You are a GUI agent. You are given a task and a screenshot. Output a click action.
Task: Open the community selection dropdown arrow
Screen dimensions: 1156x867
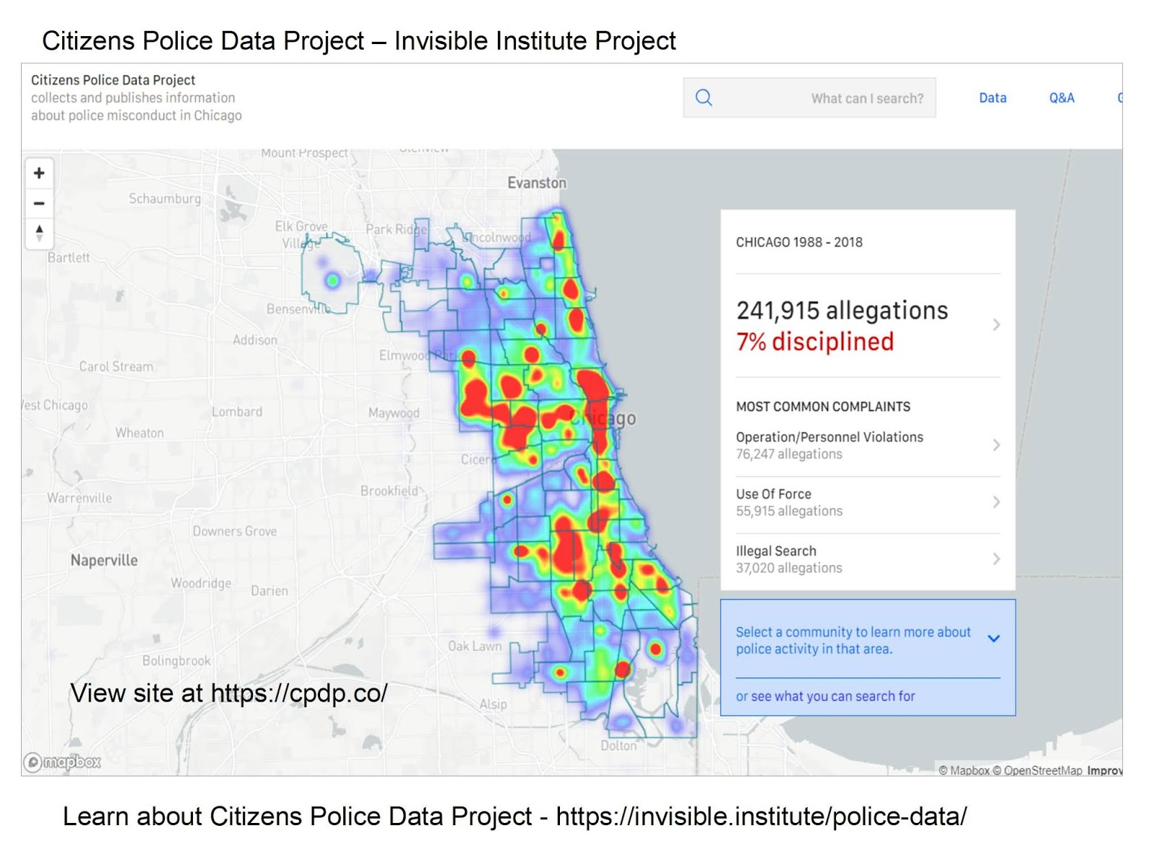tap(994, 639)
